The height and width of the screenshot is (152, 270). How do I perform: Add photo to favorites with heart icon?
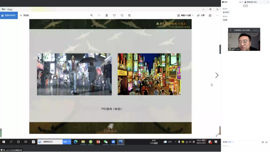[x=114, y=15]
